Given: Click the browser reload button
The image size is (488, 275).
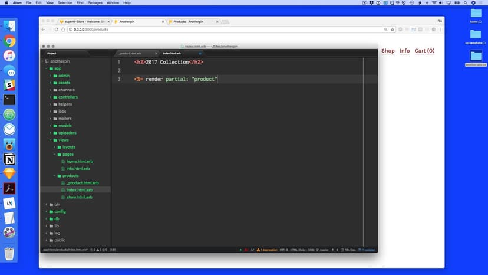Looking at the screenshot, I should (x=56, y=29).
